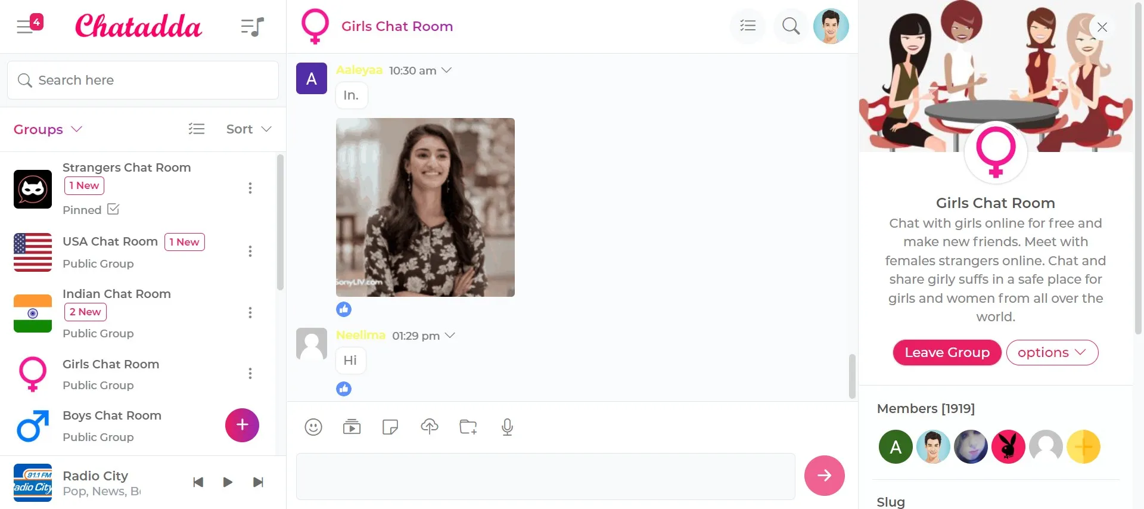Open the emoji picker
1144x509 pixels.
(313, 427)
